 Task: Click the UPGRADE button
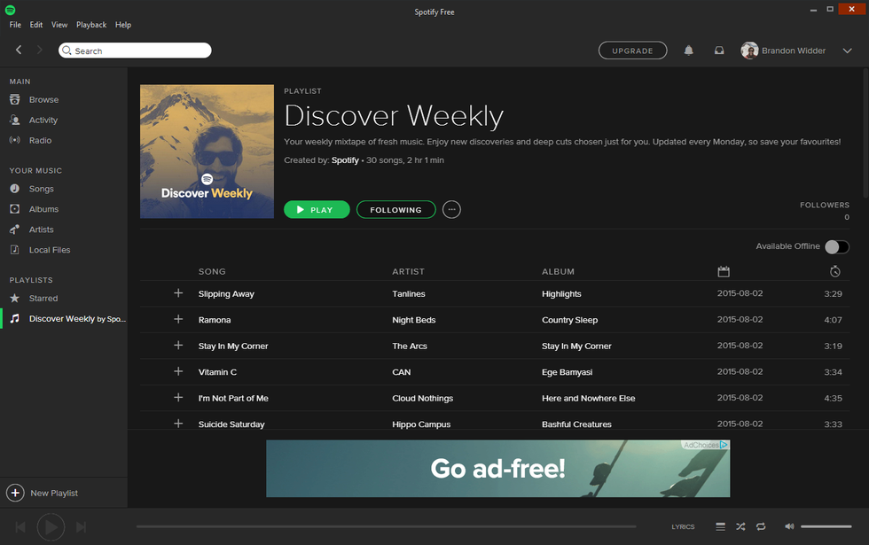tap(632, 51)
